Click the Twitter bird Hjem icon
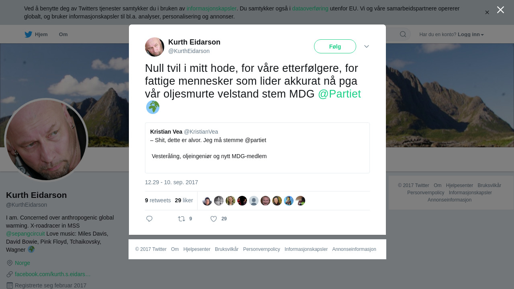Screen dimensions: 514x289 point(28,35)
